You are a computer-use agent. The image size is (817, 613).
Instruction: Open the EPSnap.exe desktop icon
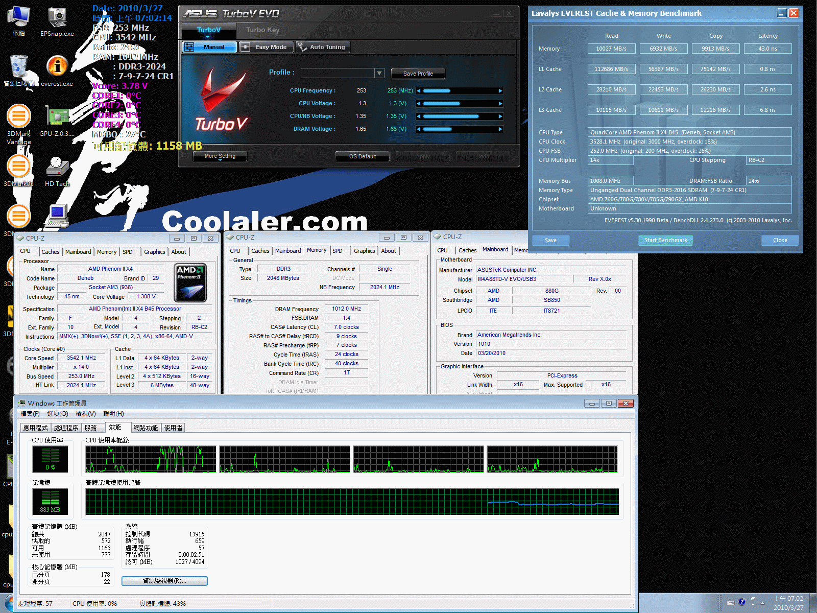(57, 22)
